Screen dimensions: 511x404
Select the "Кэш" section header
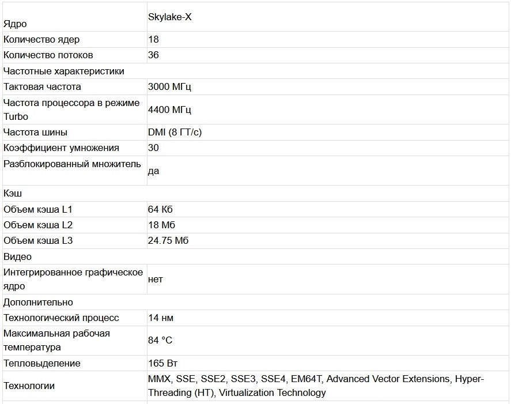click(x=13, y=194)
